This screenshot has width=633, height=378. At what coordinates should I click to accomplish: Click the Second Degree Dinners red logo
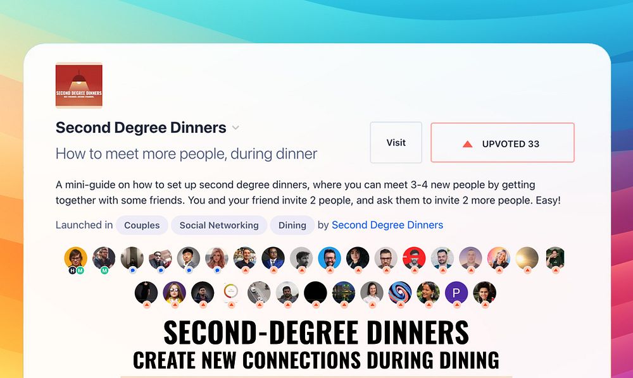click(x=78, y=85)
